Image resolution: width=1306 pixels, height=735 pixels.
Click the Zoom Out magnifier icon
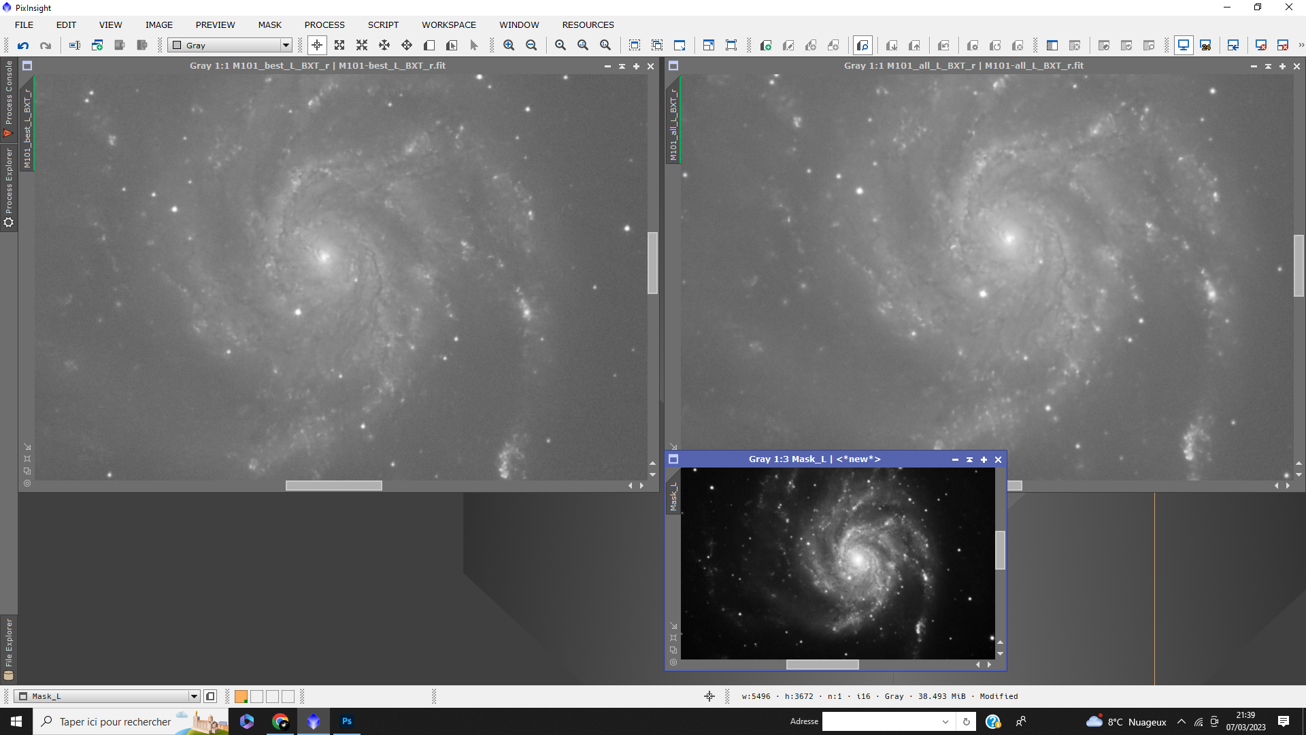pyautogui.click(x=531, y=46)
